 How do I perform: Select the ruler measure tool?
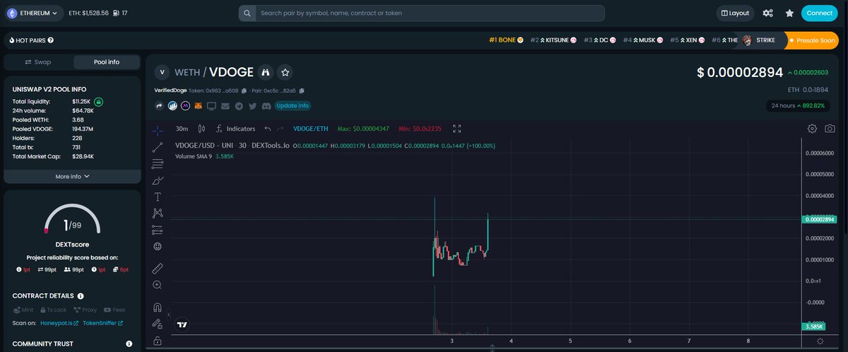[x=158, y=269]
